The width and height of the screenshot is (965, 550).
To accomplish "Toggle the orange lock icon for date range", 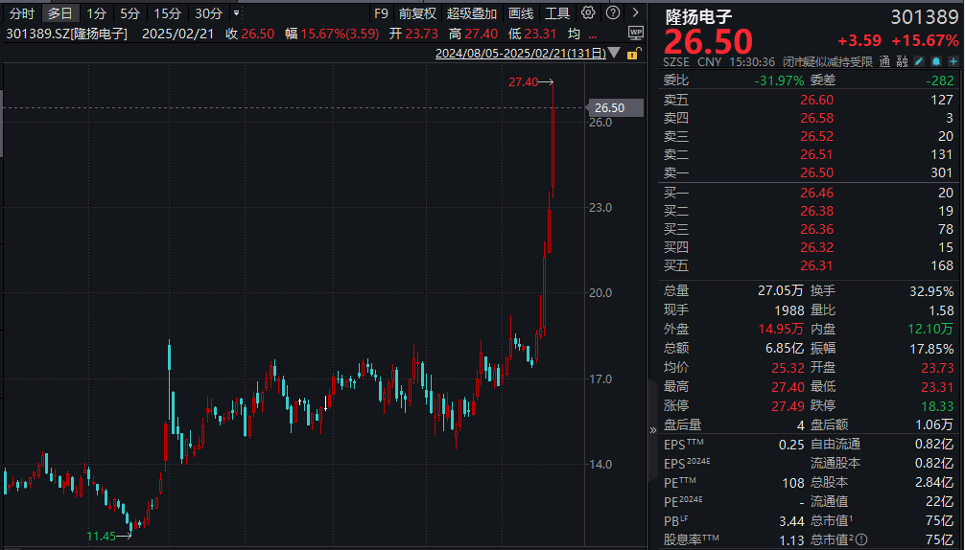I will (x=633, y=54).
